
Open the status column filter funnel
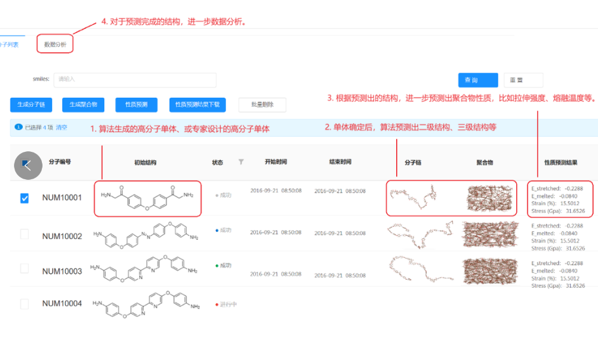pyautogui.click(x=241, y=162)
